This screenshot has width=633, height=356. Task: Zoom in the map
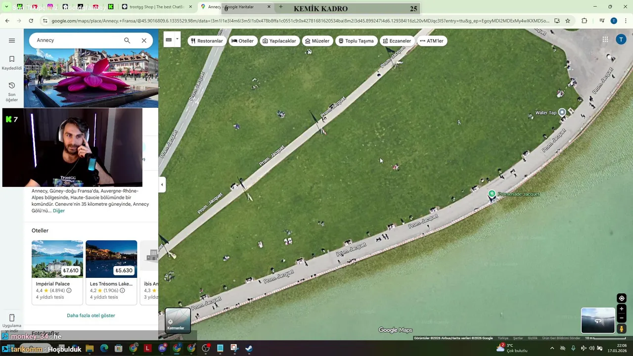(x=622, y=309)
